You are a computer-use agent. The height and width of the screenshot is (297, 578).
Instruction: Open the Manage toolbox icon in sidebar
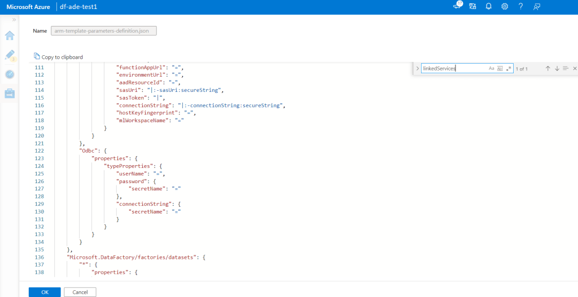10,94
